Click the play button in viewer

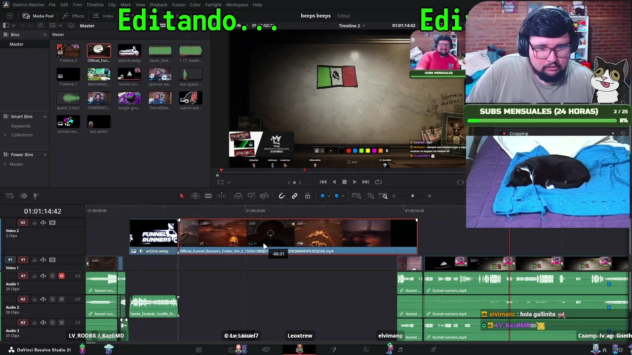point(355,182)
